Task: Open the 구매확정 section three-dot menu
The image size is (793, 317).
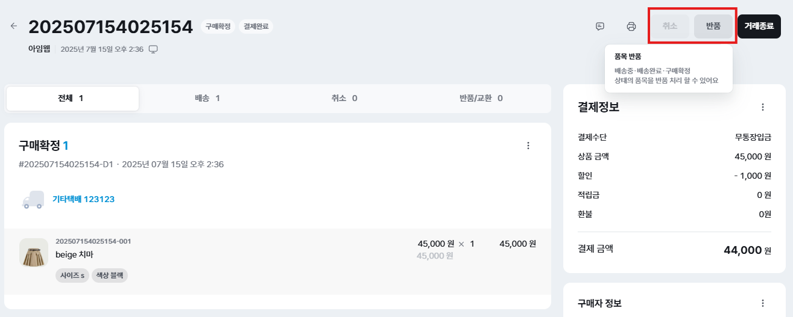Action: point(528,146)
